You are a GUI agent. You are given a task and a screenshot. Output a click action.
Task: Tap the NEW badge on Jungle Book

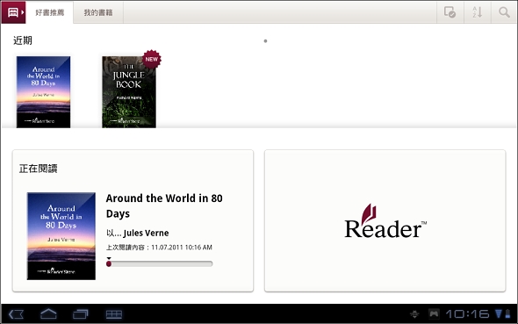click(x=152, y=59)
